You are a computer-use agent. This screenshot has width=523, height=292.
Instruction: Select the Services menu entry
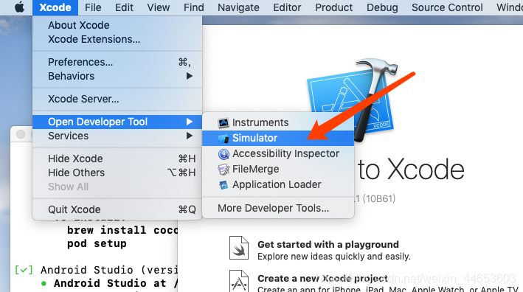[117, 136]
